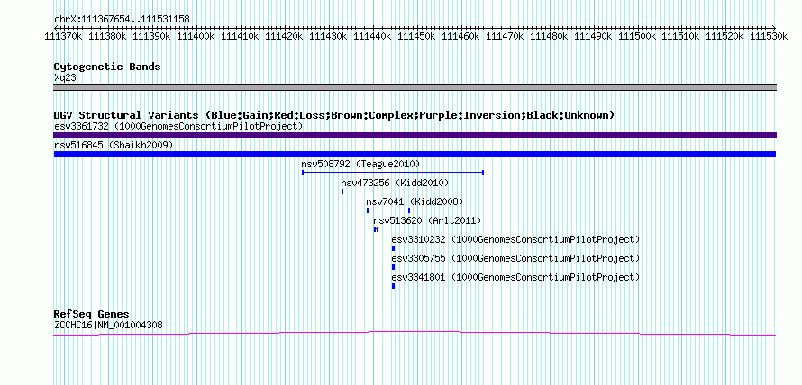Screen dimensions: 802x385
Task: Click ruler tick labeled 111440k
Action: coord(372,36)
